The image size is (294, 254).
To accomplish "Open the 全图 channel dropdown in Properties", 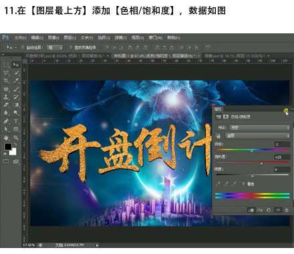I will [257, 135].
